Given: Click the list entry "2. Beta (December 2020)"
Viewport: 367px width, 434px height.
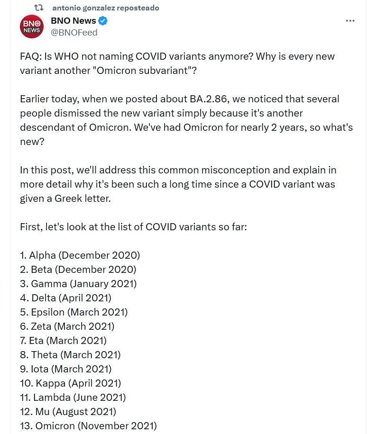Looking at the screenshot, I should pos(78,270).
